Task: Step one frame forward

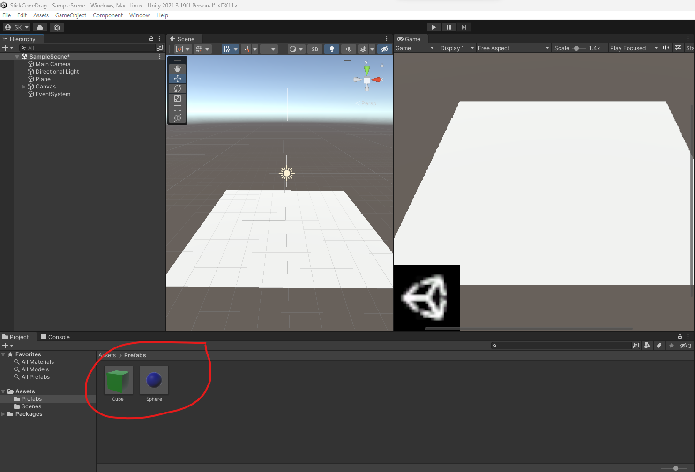Action: (464, 27)
